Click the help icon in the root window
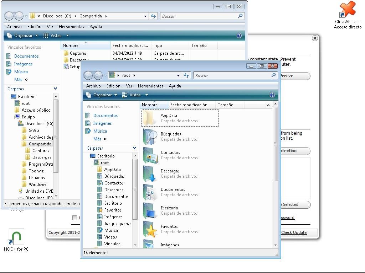 click(x=272, y=95)
